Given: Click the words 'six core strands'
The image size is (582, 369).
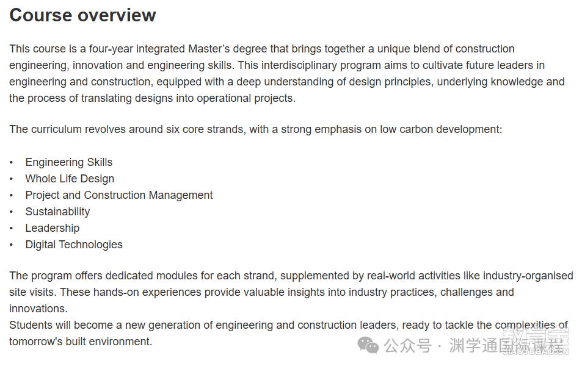Looking at the screenshot, I should (x=204, y=129).
